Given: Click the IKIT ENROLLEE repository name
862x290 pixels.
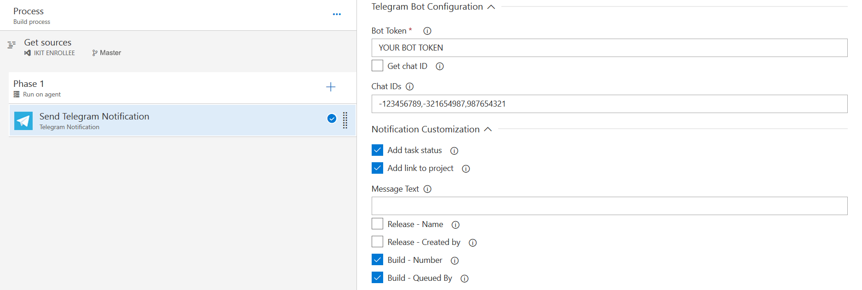Looking at the screenshot, I should (54, 53).
